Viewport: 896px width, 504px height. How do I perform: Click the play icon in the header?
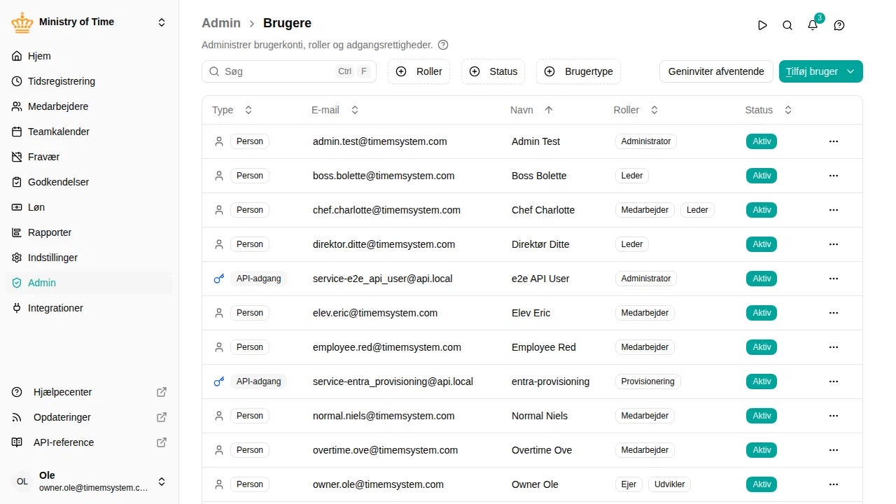click(762, 25)
